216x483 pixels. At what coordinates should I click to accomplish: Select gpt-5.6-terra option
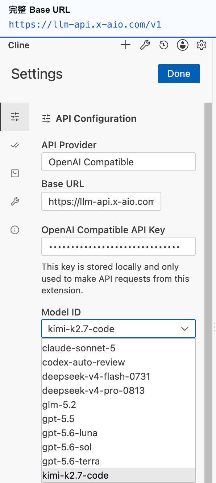pyautogui.click(x=119, y=461)
